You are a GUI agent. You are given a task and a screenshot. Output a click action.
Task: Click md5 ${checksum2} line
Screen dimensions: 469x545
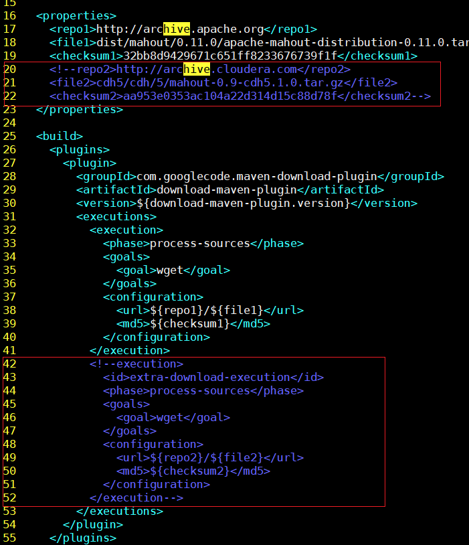coord(193,471)
